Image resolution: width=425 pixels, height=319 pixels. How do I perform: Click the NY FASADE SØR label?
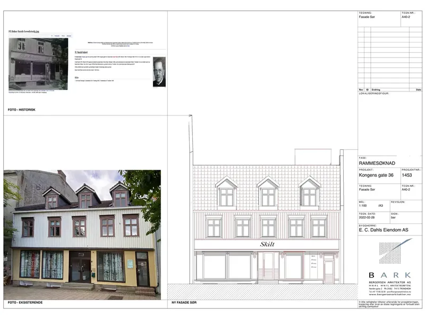(x=184, y=303)
